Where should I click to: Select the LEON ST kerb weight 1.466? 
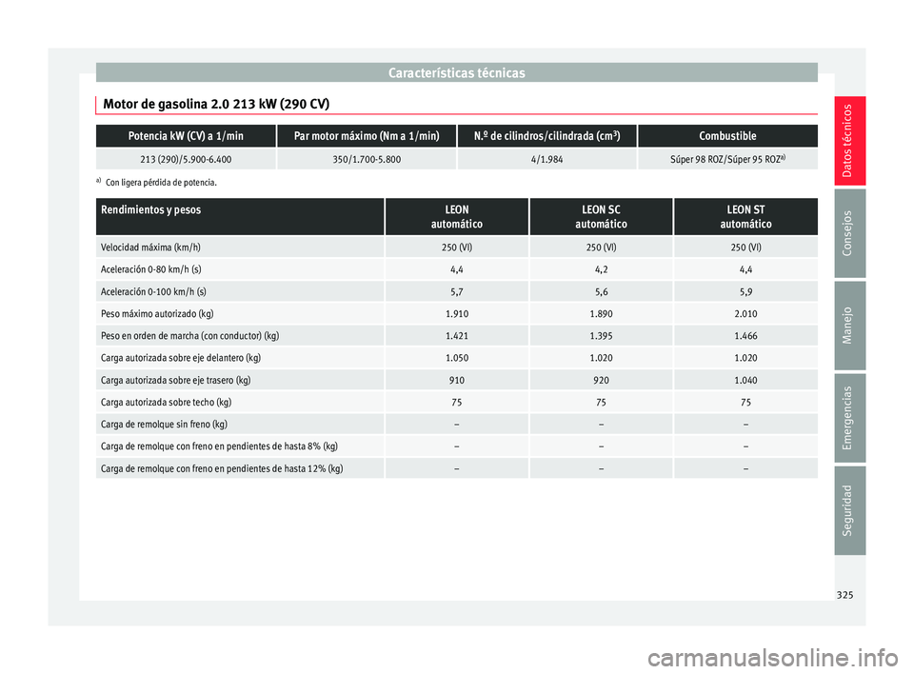click(745, 336)
